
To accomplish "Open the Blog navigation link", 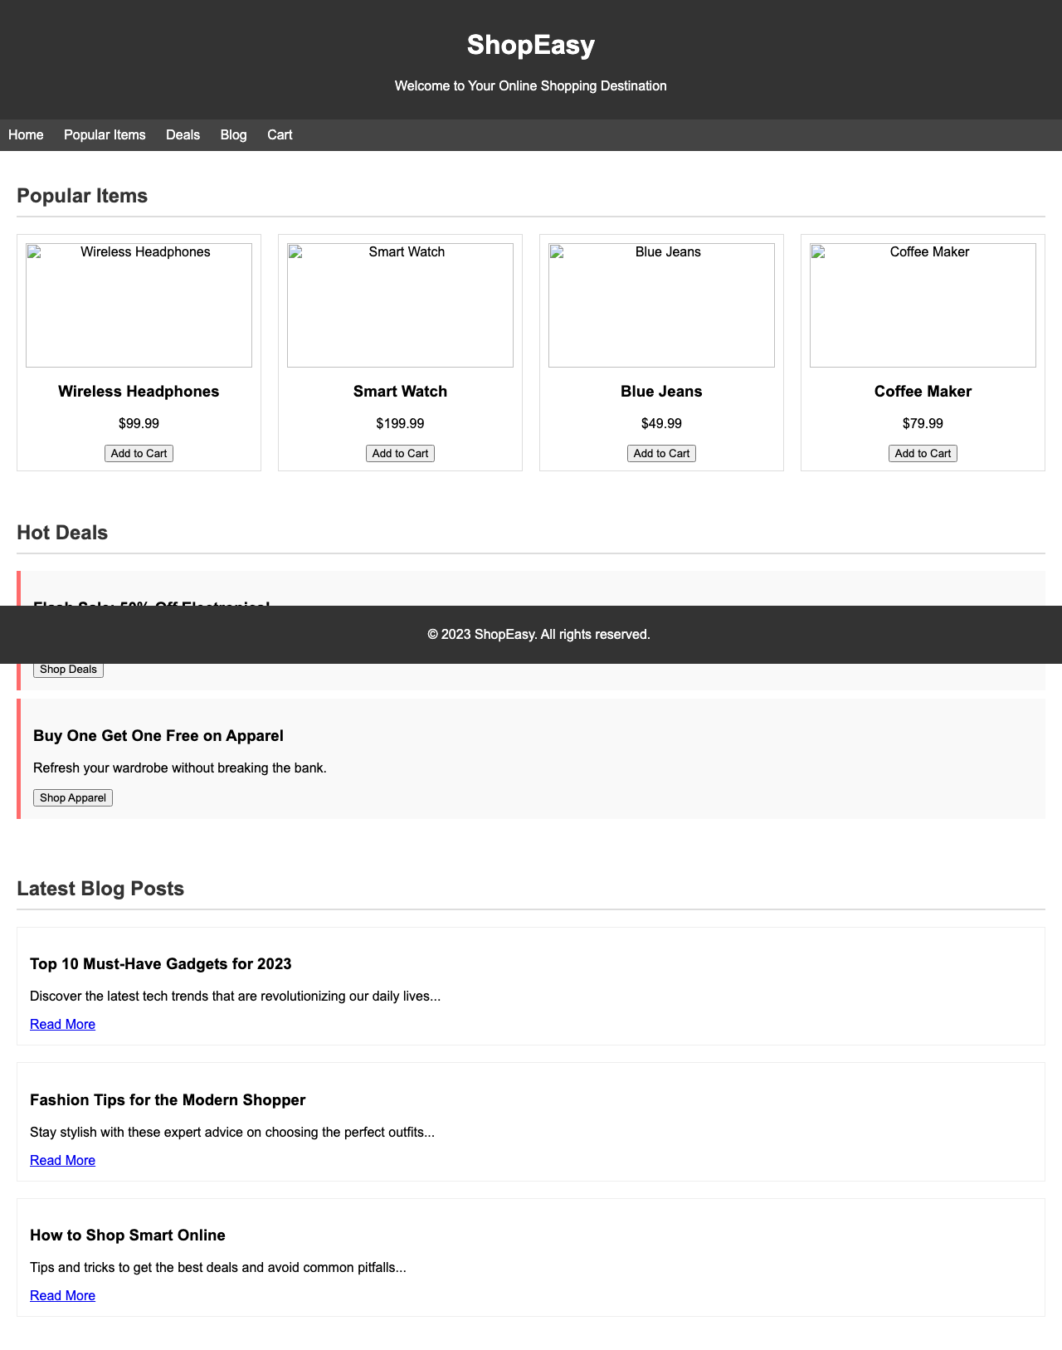I will pyautogui.click(x=234, y=135).
